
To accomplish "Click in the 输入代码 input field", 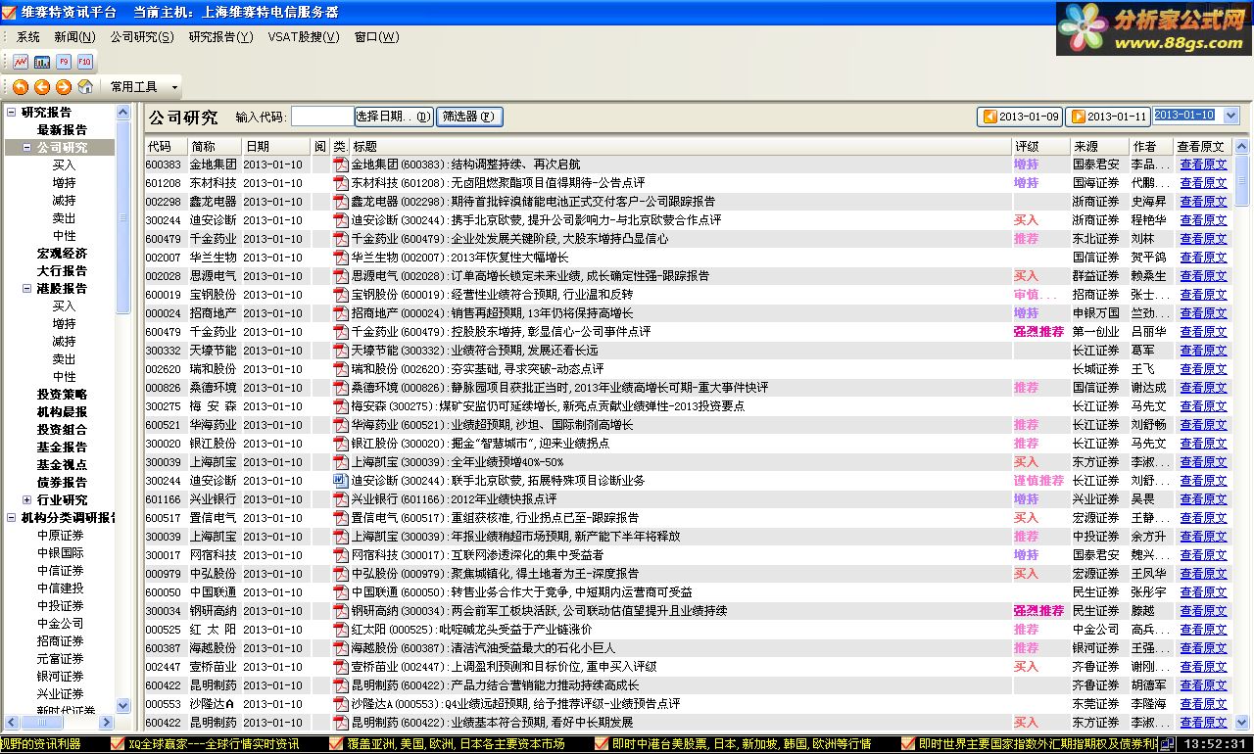I will [x=322, y=117].
